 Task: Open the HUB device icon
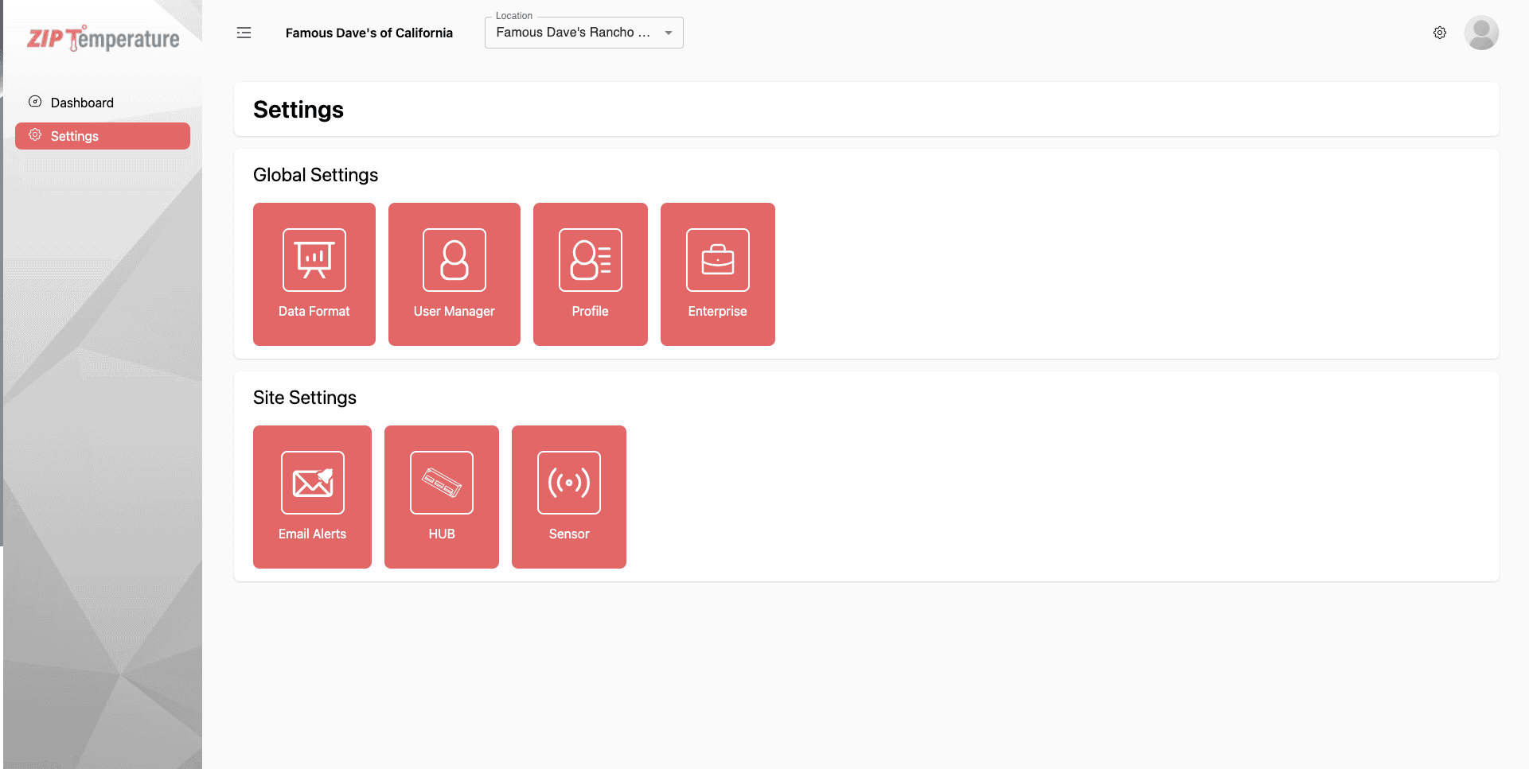click(441, 483)
